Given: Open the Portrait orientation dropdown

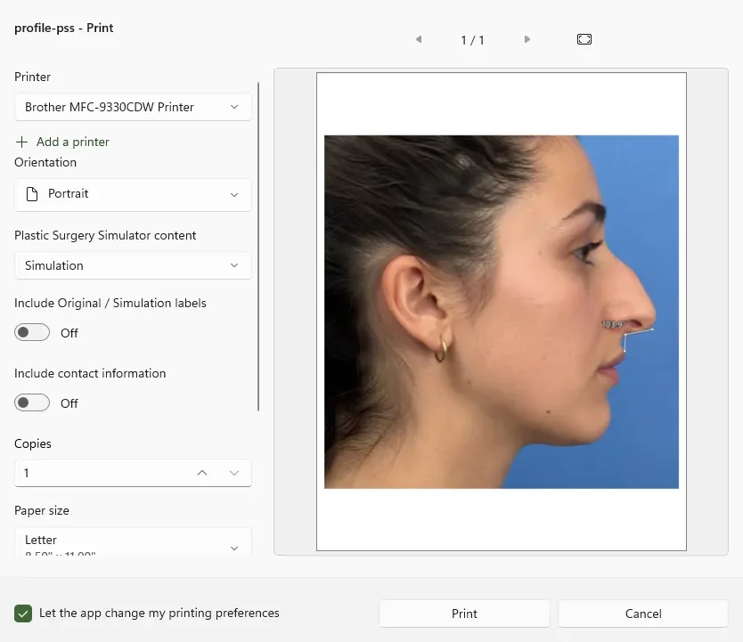Looking at the screenshot, I should (133, 195).
